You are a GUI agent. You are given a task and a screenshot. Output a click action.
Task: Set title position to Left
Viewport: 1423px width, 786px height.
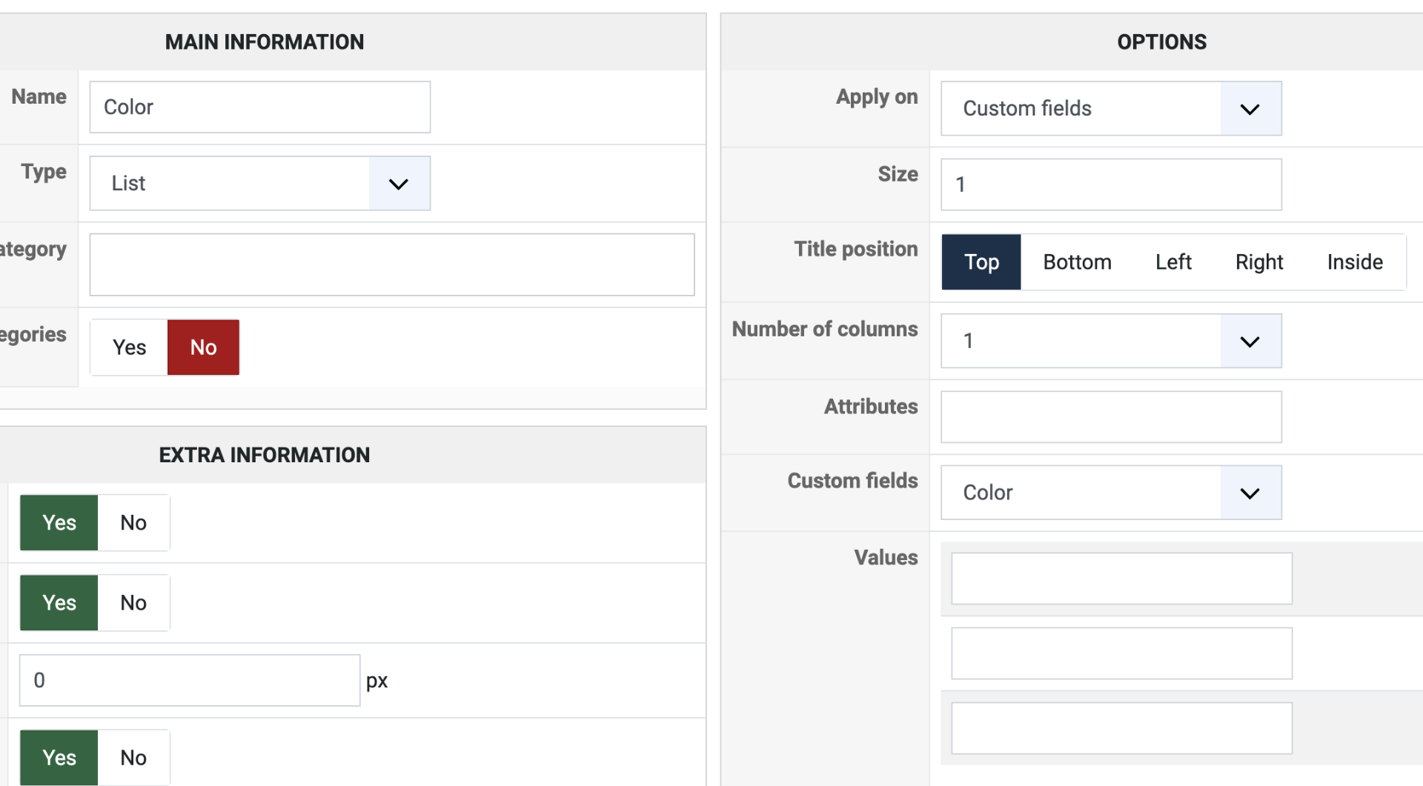coord(1172,262)
